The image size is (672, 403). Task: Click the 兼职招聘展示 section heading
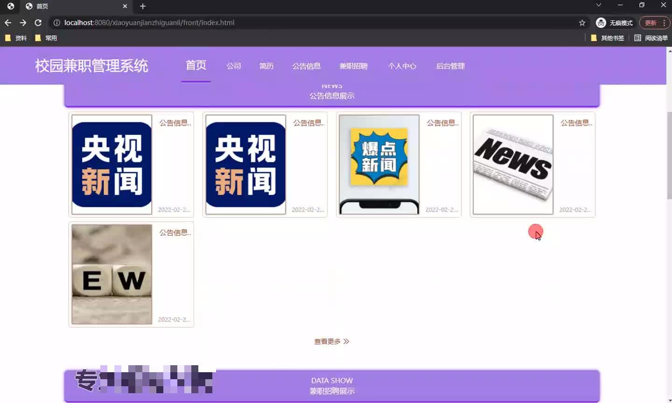coord(332,391)
